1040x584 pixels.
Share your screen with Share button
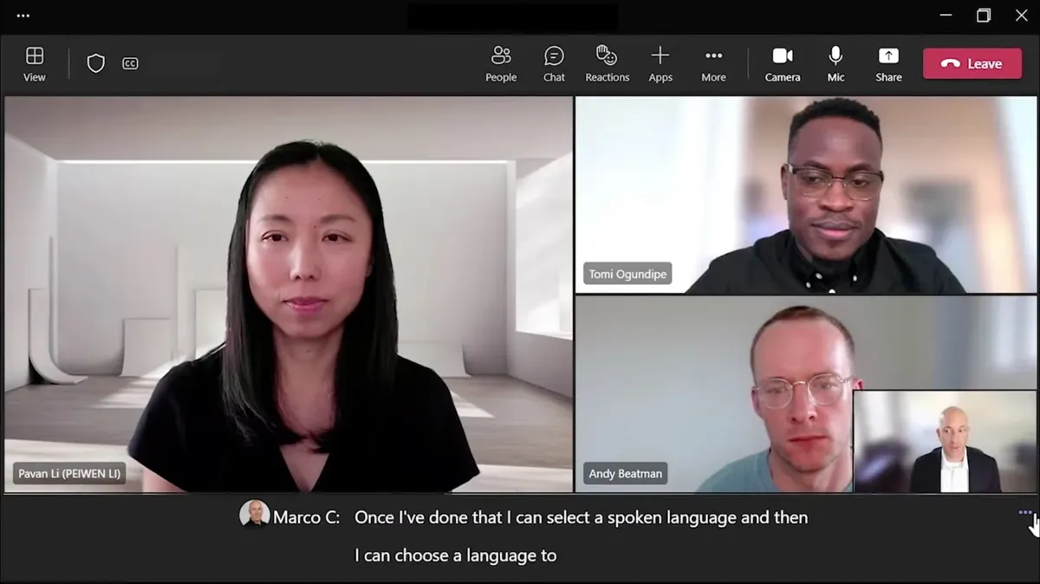888,64
